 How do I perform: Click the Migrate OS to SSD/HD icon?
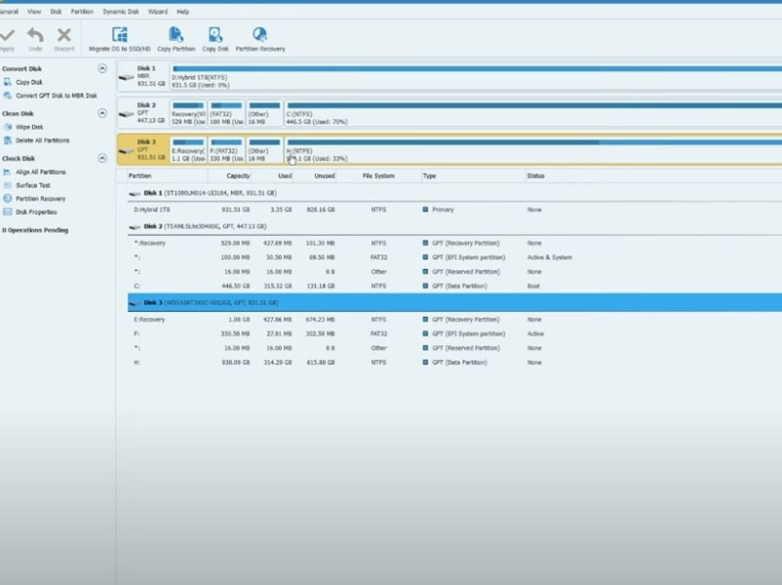click(x=120, y=35)
